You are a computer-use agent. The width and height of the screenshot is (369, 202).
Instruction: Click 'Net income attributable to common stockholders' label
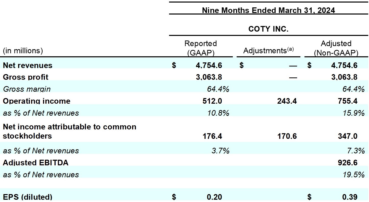pyautogui.click(x=69, y=131)
